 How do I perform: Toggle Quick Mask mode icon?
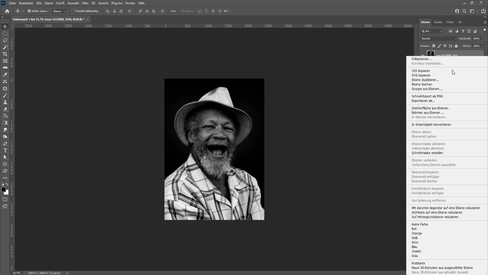tap(5, 200)
